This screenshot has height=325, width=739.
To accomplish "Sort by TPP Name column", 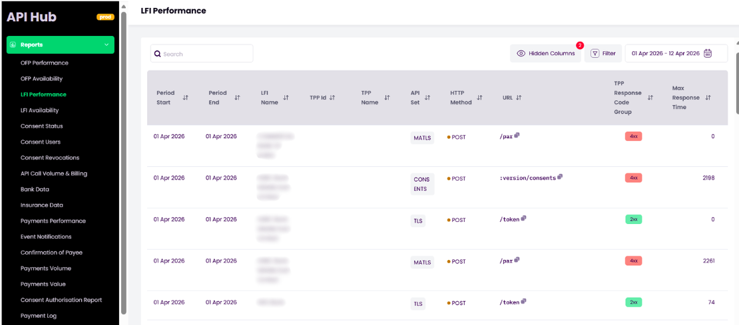I will coord(387,98).
